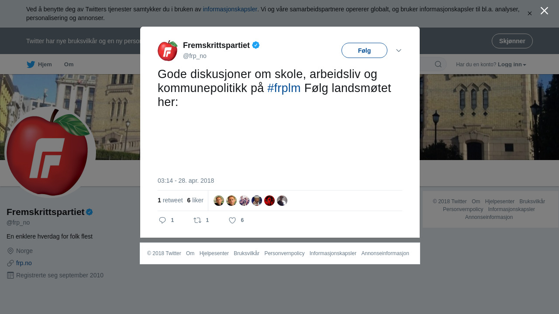Show the 6 liker list
Screen dimensions: 559x314
coord(195,200)
